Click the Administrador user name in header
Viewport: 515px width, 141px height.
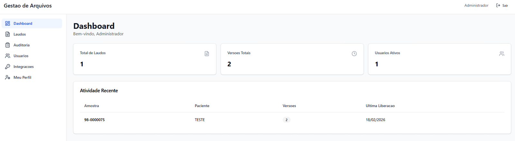click(476, 5)
